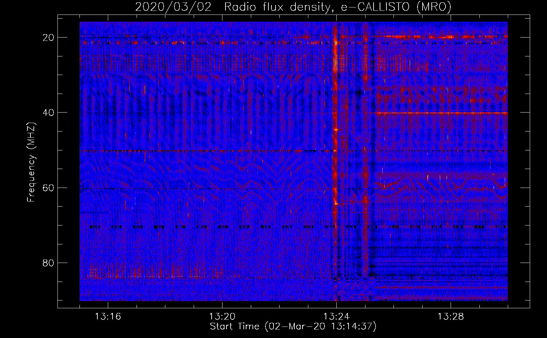
Task: Click the 13:16 time tick label
Action: pyautogui.click(x=108, y=317)
